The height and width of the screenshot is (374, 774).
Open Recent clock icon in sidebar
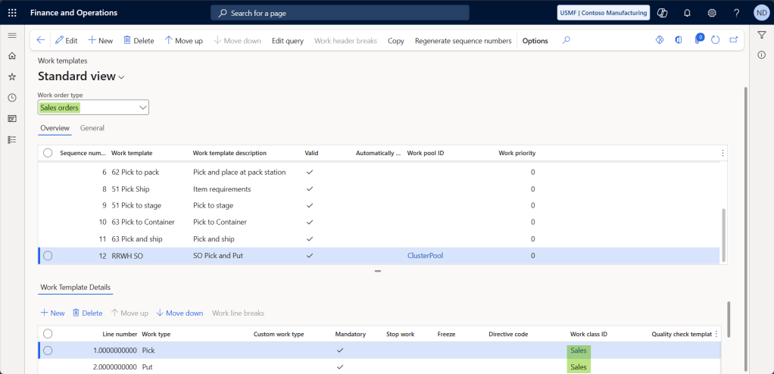(x=12, y=98)
